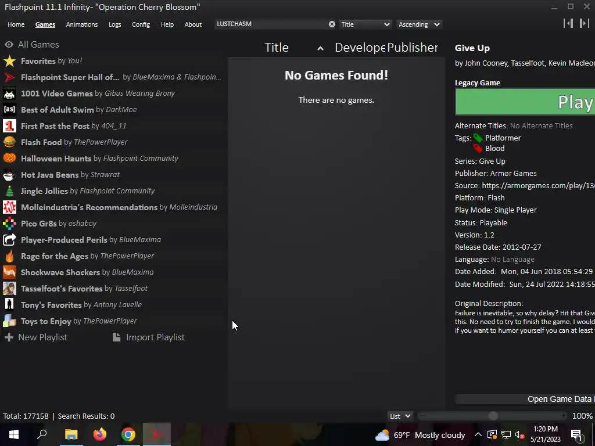
Task: Click the Favorites star icon
Action: 9,61
